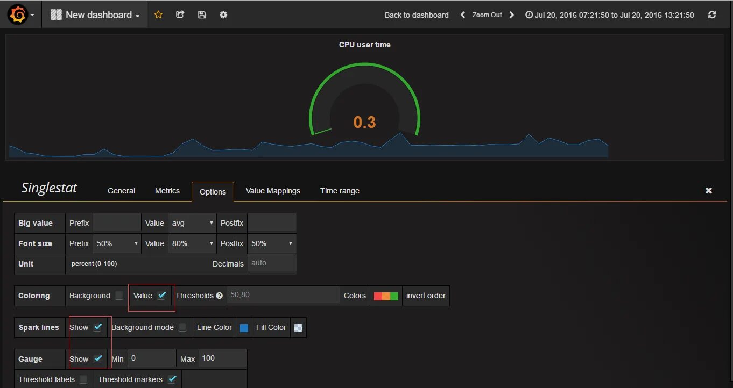Open the Time range tab

[x=340, y=191]
